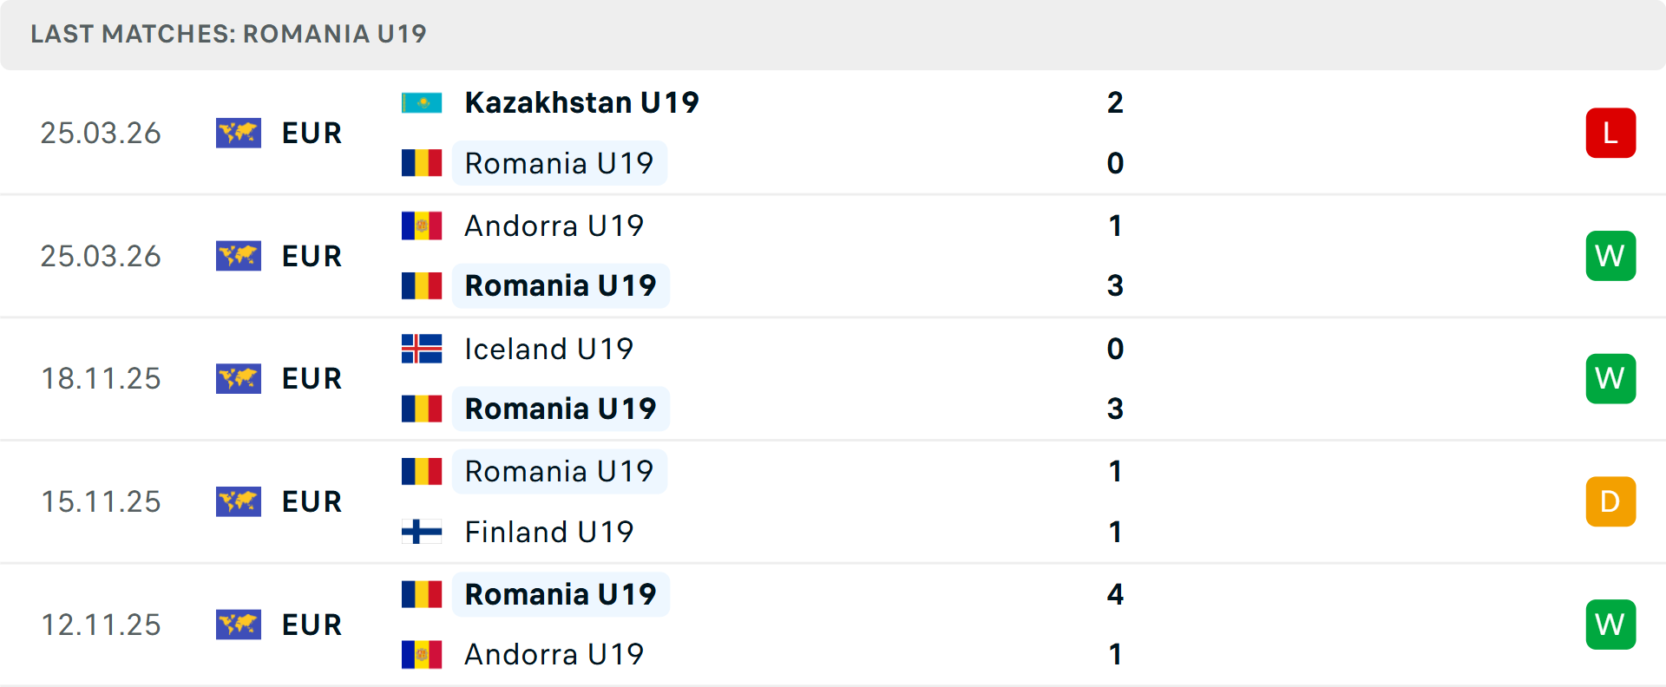Click the Kazakhstan U19 flag icon
Image resolution: width=1666 pixels, height=687 pixels.
pyautogui.click(x=423, y=101)
